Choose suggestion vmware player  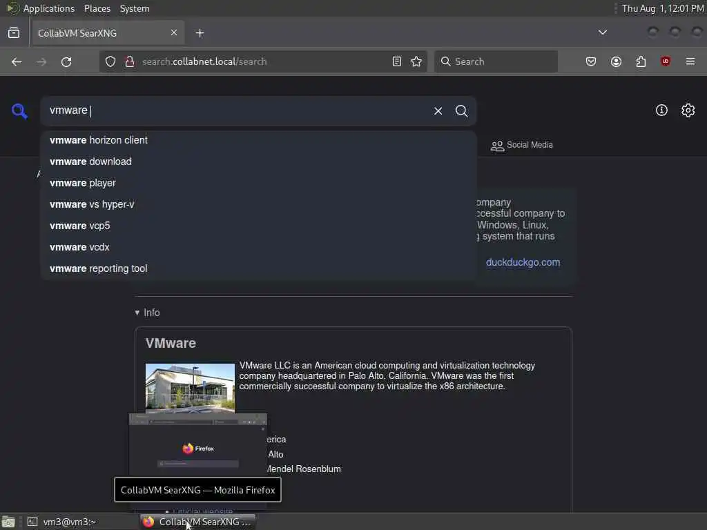click(259, 183)
